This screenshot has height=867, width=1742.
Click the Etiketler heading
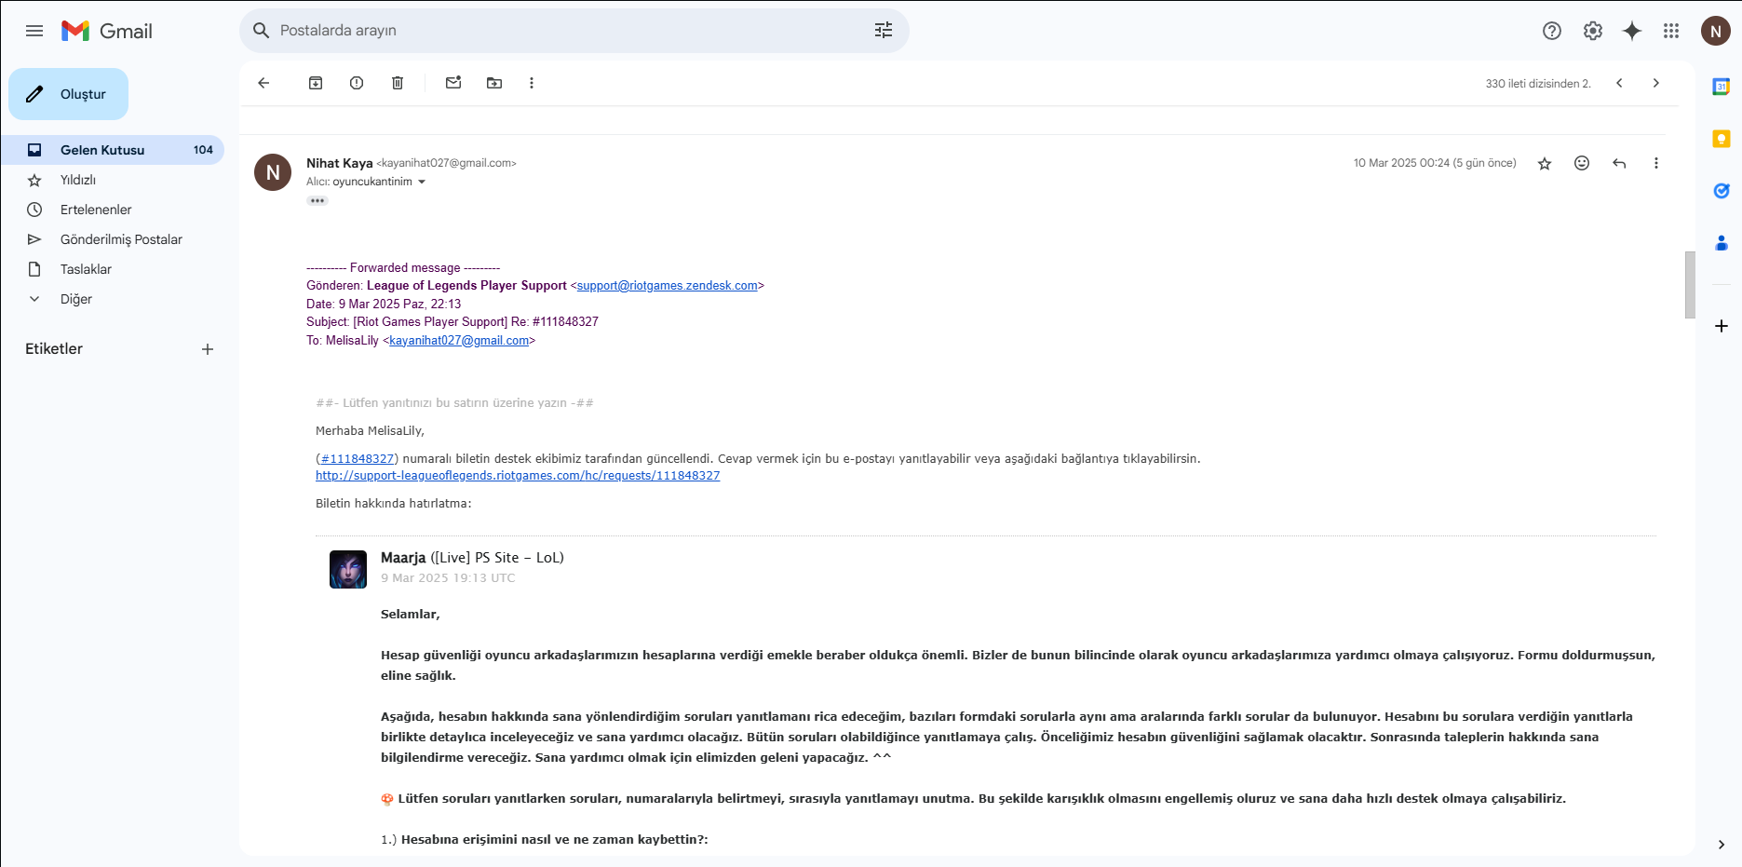coord(54,348)
